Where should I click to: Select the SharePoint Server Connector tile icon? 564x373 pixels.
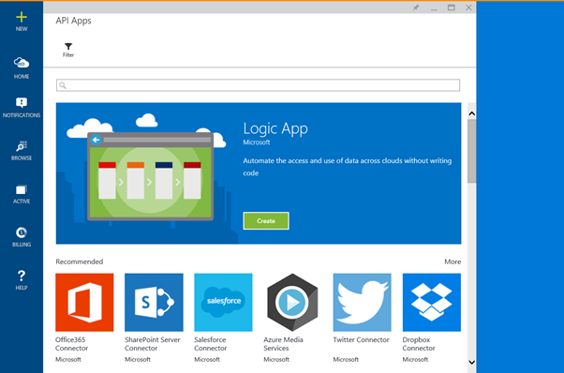point(154,302)
